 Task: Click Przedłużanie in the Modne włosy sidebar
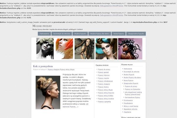128,103
